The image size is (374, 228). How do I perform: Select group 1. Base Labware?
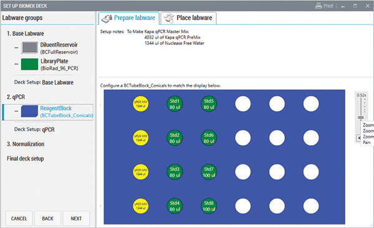click(x=26, y=34)
